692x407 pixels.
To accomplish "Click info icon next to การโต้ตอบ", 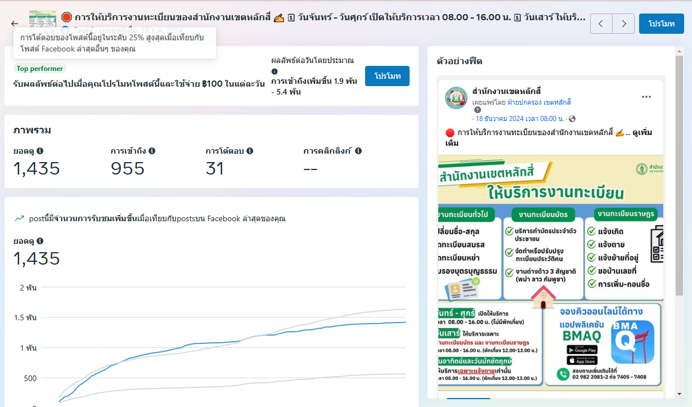I will point(250,151).
